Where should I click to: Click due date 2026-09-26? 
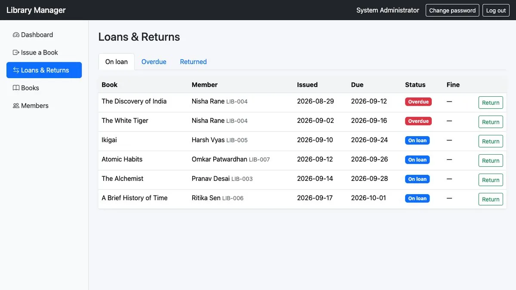pos(369,159)
